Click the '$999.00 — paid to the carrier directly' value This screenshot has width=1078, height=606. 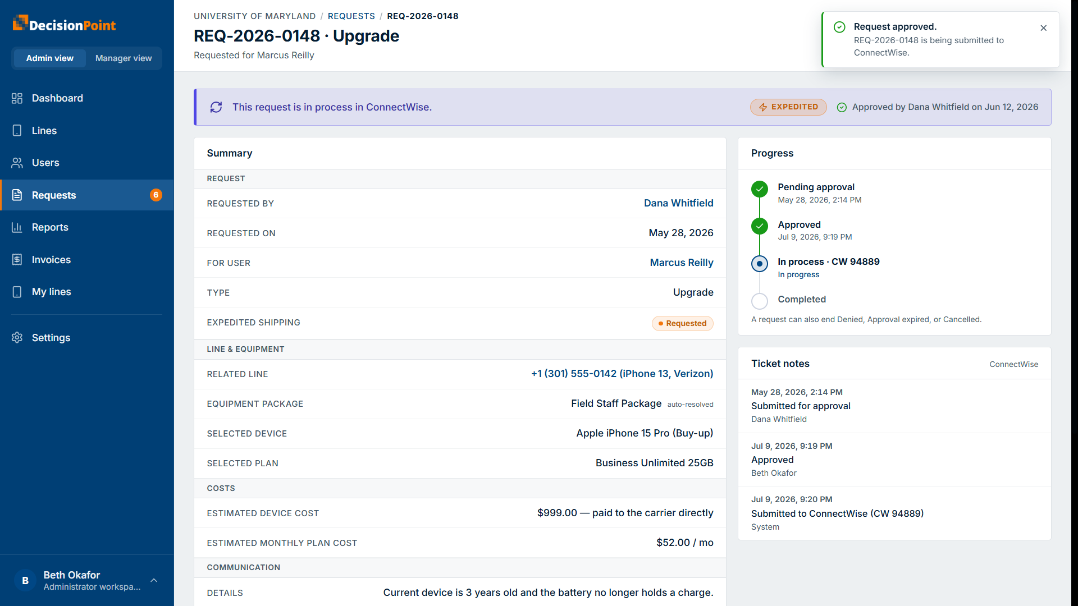click(x=625, y=513)
